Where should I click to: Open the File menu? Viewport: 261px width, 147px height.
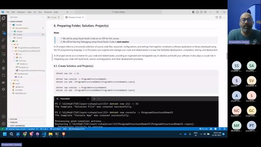8,12
